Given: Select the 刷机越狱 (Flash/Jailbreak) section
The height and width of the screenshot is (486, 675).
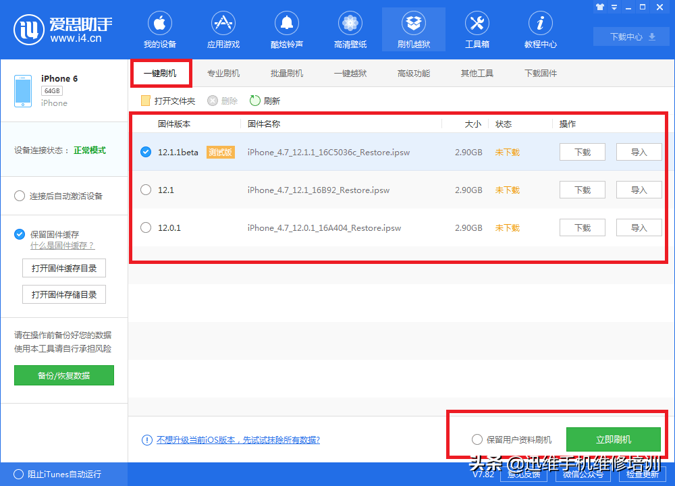Looking at the screenshot, I should point(413,29).
